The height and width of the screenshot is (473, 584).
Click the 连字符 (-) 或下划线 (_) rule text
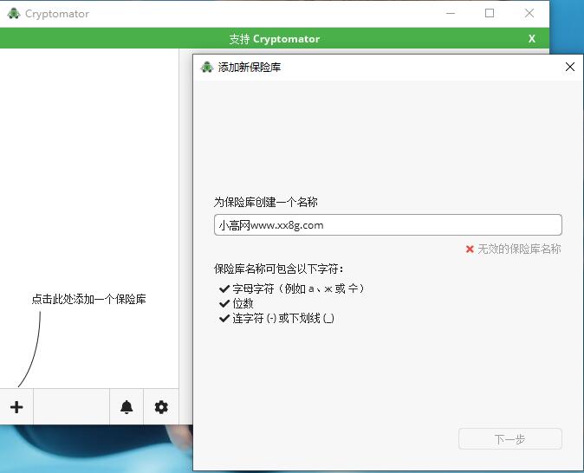(283, 318)
